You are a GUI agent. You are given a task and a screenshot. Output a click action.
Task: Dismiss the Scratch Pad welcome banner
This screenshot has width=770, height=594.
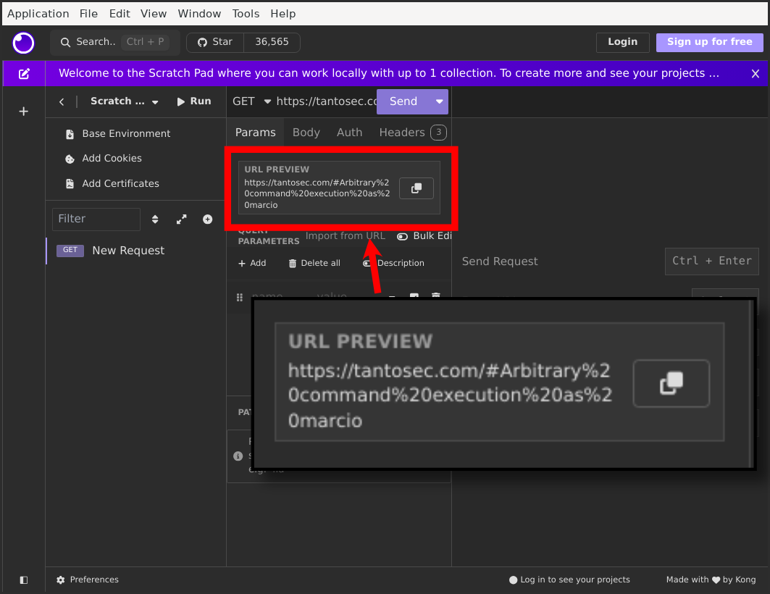click(756, 74)
